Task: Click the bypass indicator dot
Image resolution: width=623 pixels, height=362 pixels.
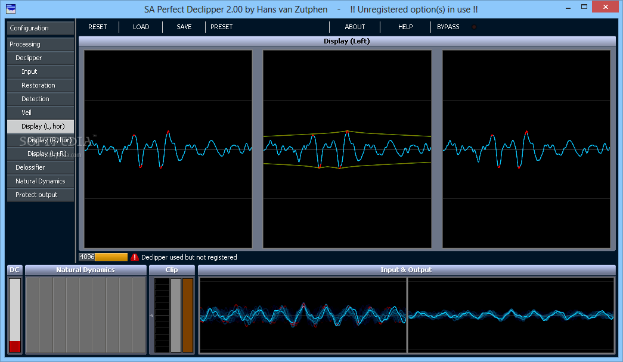Action: [474, 27]
